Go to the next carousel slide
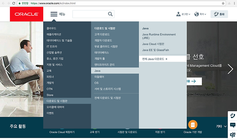The height and width of the screenshot is (140, 237). [230, 69]
